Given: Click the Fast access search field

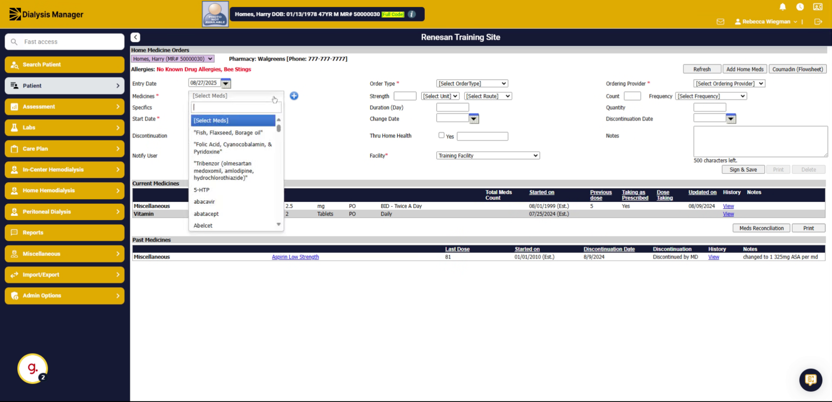Looking at the screenshot, I should (x=64, y=42).
